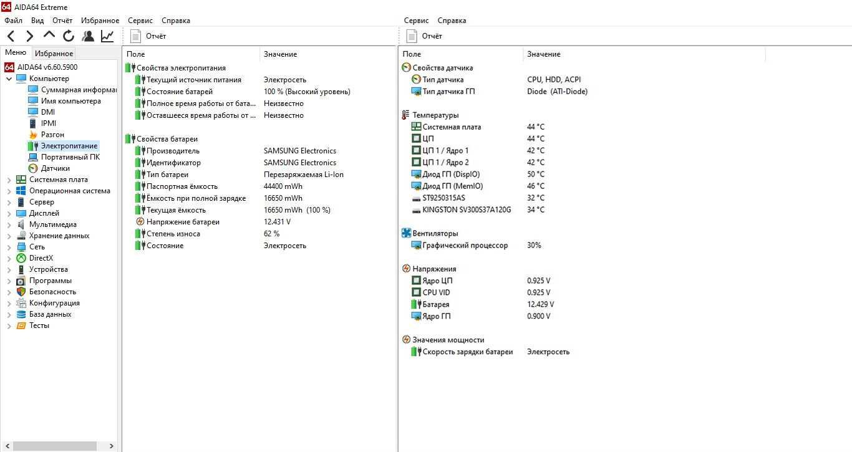Select the DMI tree item
Screen dimensions: 852x452
41,112
